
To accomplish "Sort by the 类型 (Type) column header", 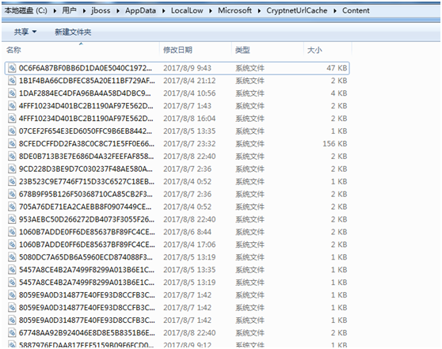I will [x=242, y=50].
